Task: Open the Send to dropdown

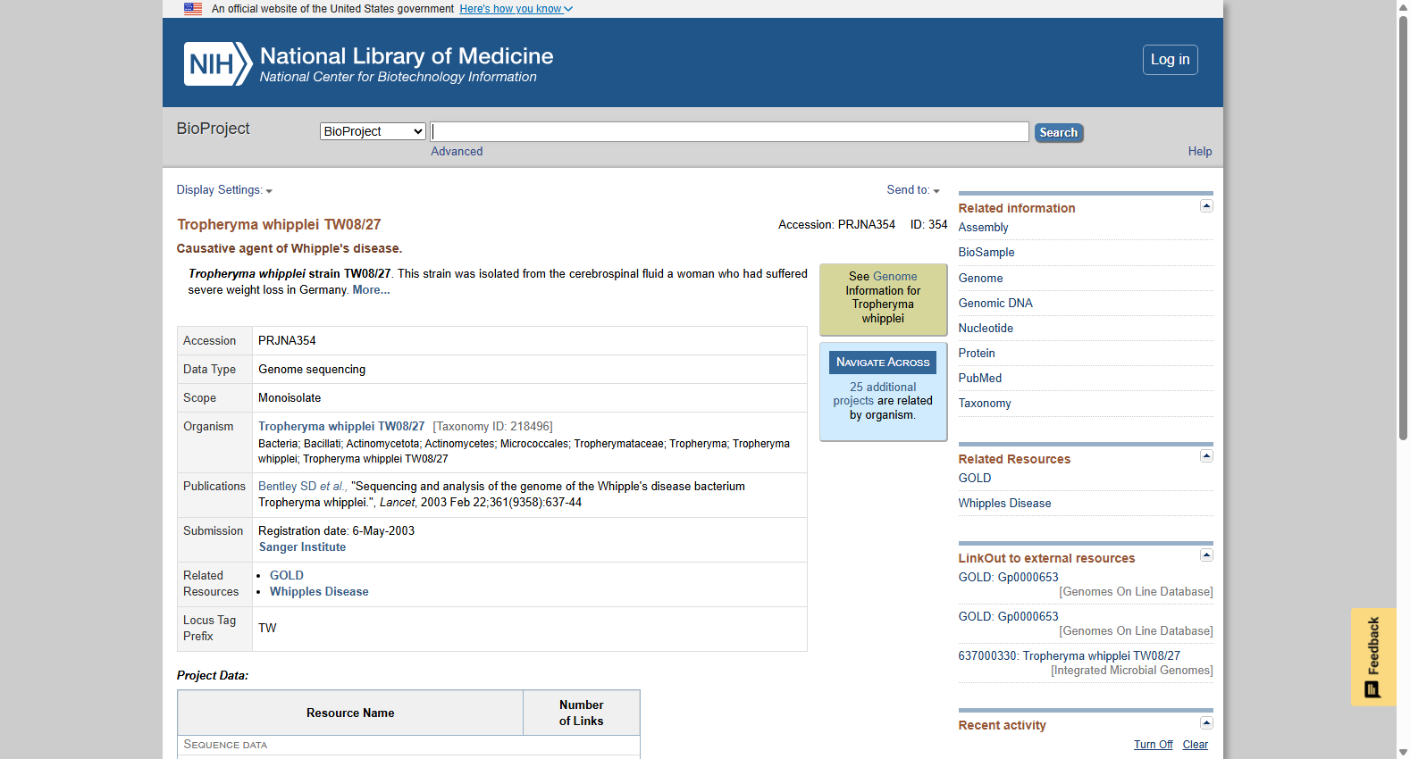Action: point(913,190)
